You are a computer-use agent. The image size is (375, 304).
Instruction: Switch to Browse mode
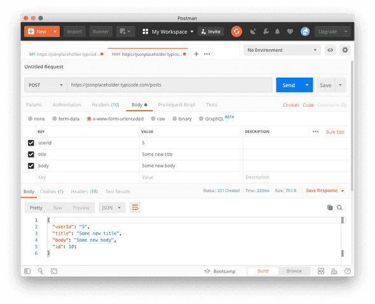point(294,271)
